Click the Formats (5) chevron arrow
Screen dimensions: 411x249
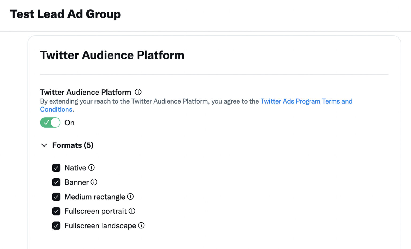click(44, 145)
